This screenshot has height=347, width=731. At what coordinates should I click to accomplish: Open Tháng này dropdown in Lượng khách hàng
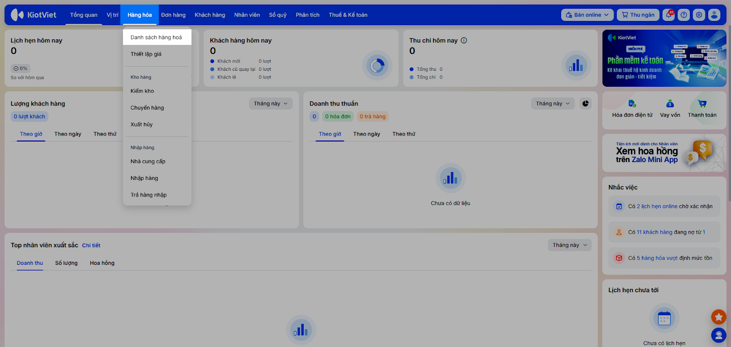tap(270, 104)
